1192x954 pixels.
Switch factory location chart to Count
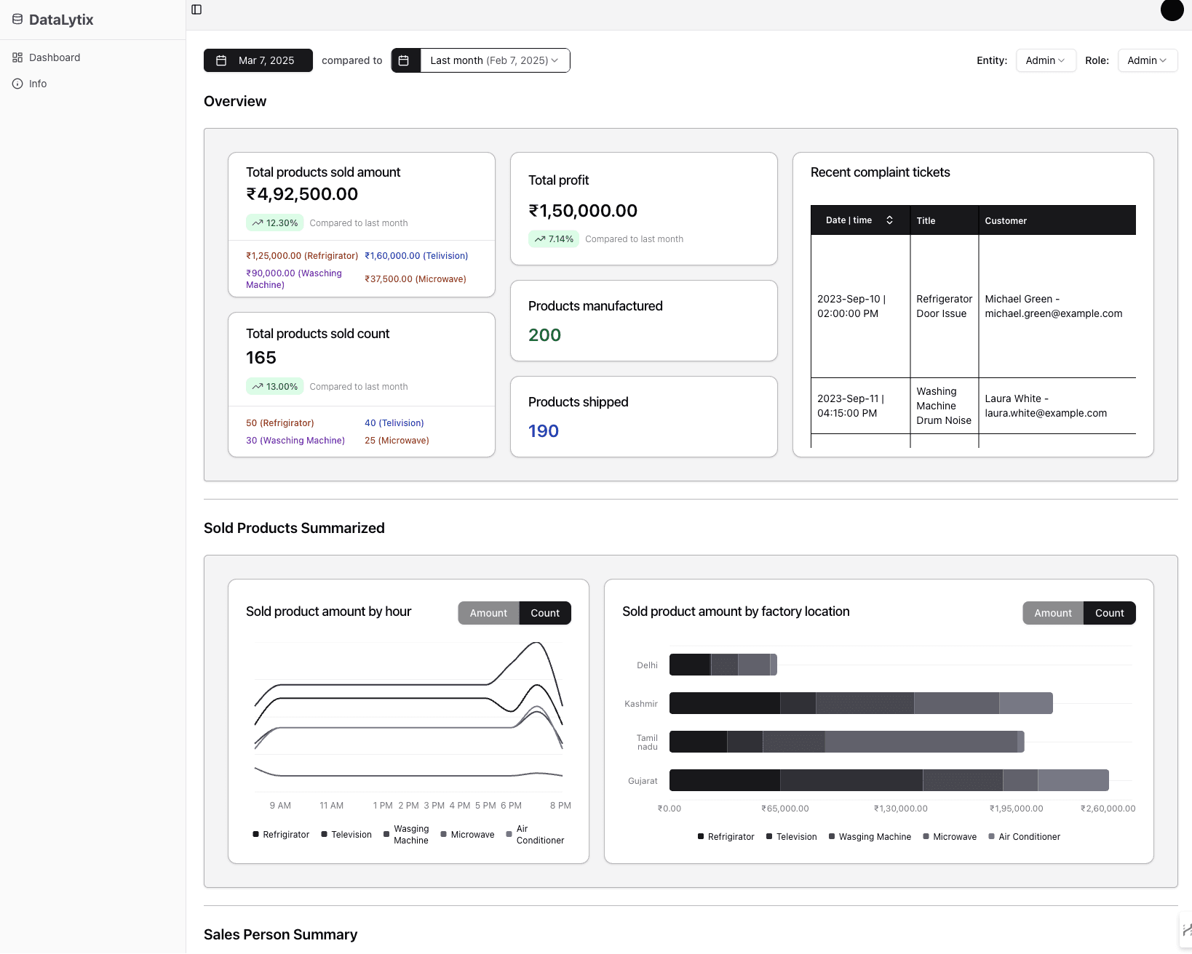(x=1109, y=613)
